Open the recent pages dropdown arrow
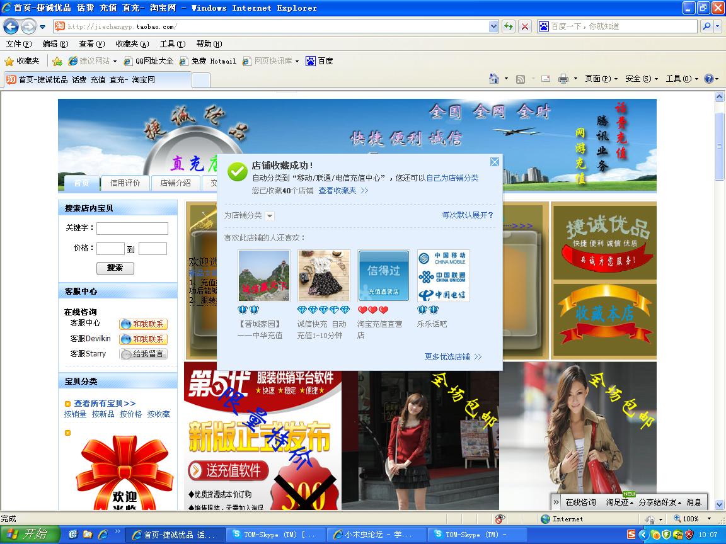 click(43, 27)
